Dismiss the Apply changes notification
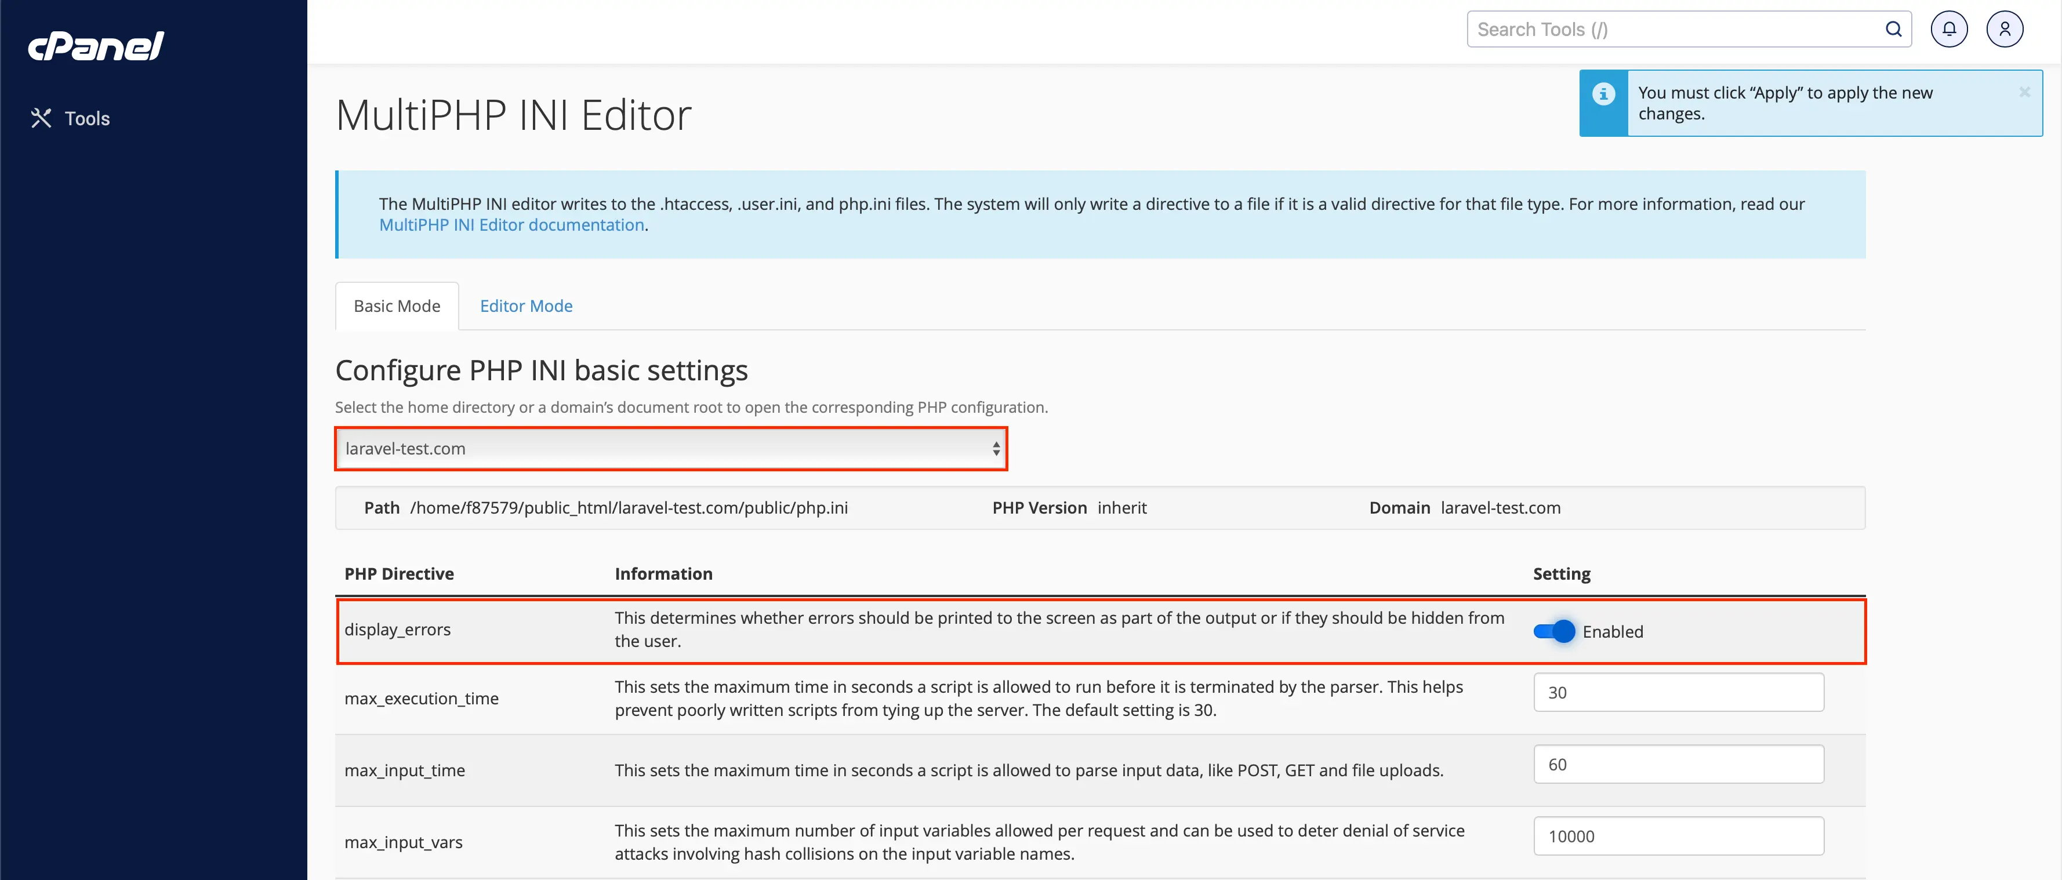Screen dimensions: 2062x880 (x=2024, y=92)
